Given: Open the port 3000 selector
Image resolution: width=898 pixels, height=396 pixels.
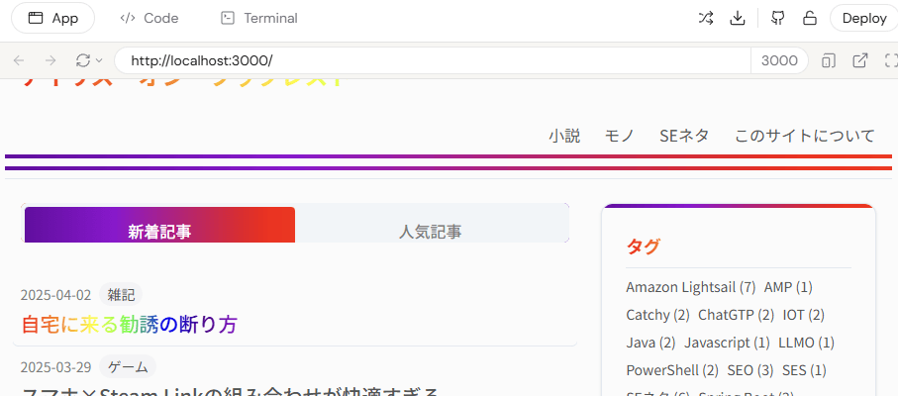Looking at the screenshot, I should click(779, 60).
